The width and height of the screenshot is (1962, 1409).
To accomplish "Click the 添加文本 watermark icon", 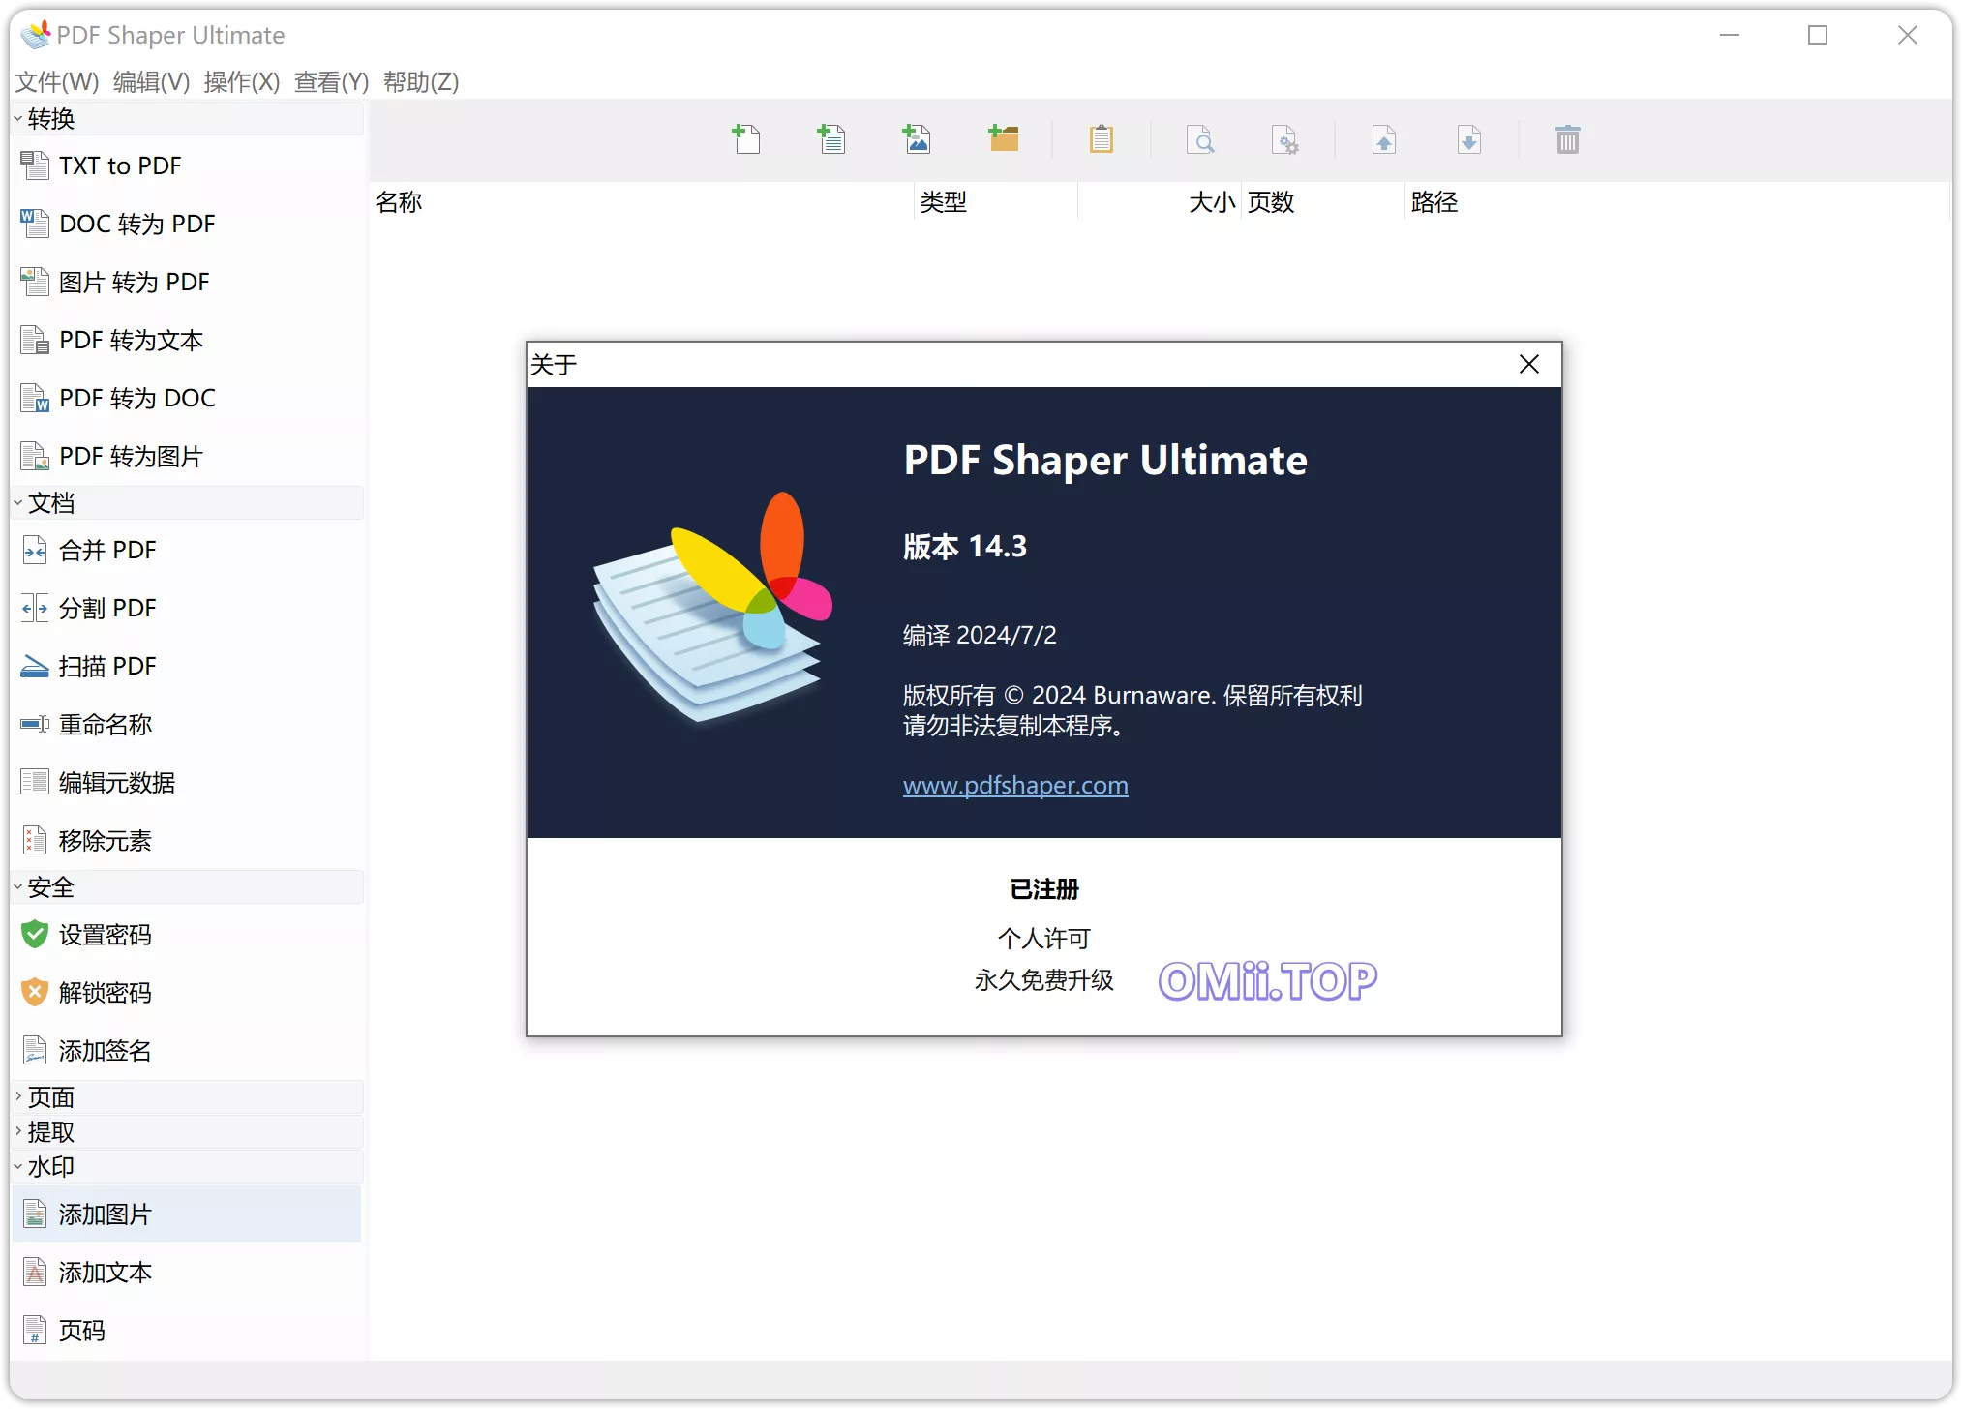I will (35, 1273).
